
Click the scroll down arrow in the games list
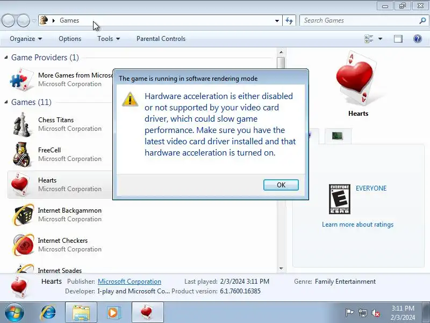281,268
